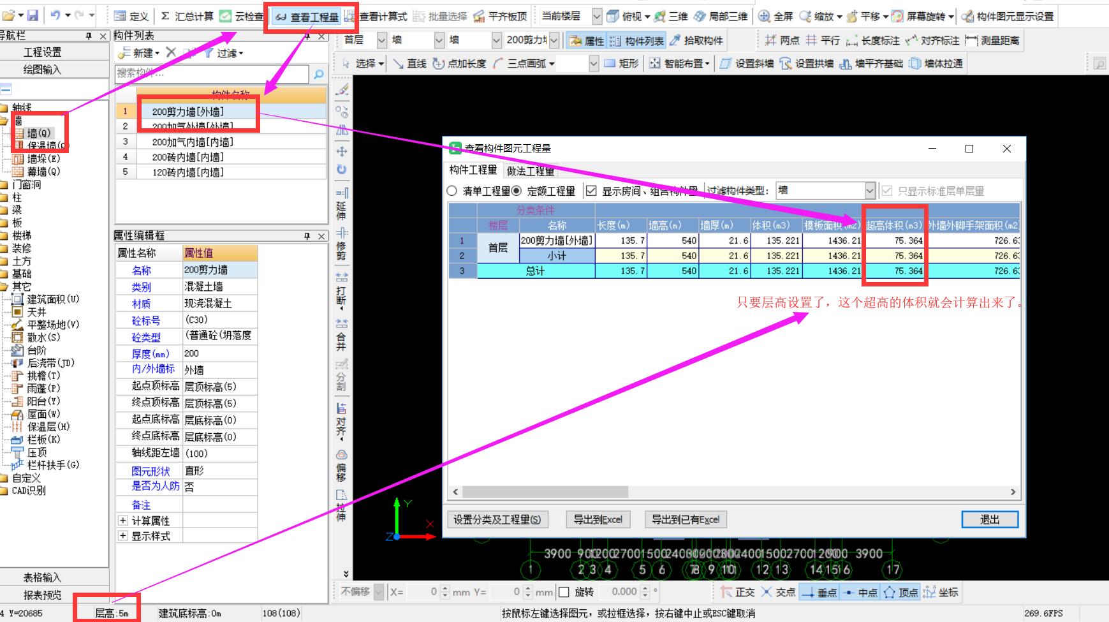
Task: Click horizontal scrollbar in quantity dialog
Action: click(545, 492)
